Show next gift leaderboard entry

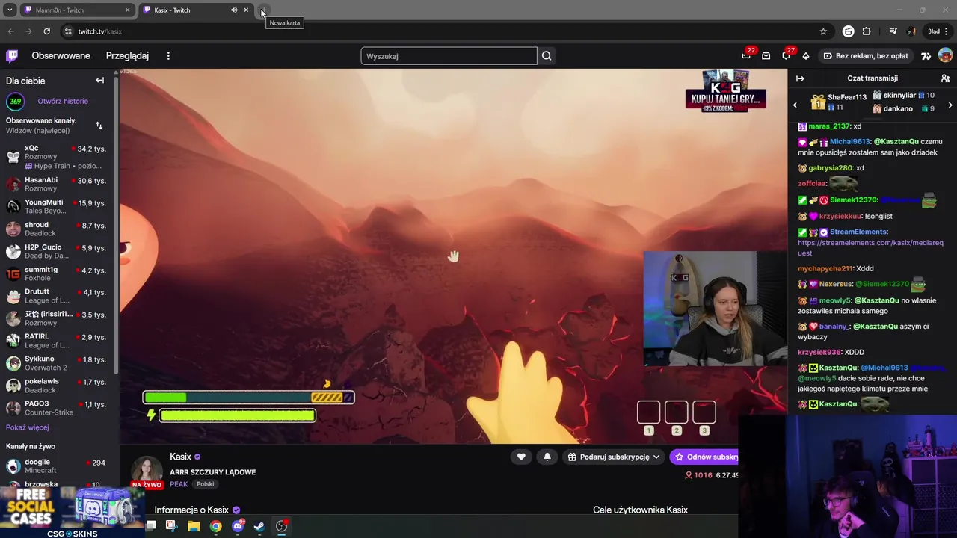pyautogui.click(x=950, y=105)
